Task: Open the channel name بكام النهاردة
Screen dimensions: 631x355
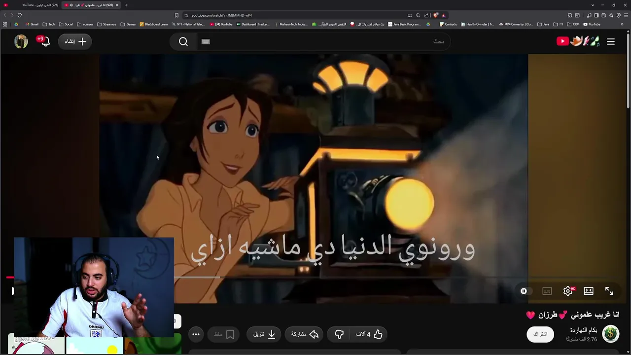Action: point(584,330)
